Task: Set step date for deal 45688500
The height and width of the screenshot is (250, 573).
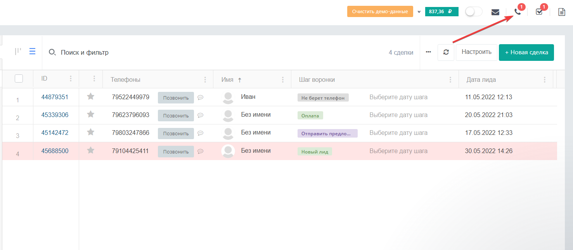Action: [x=398, y=151]
